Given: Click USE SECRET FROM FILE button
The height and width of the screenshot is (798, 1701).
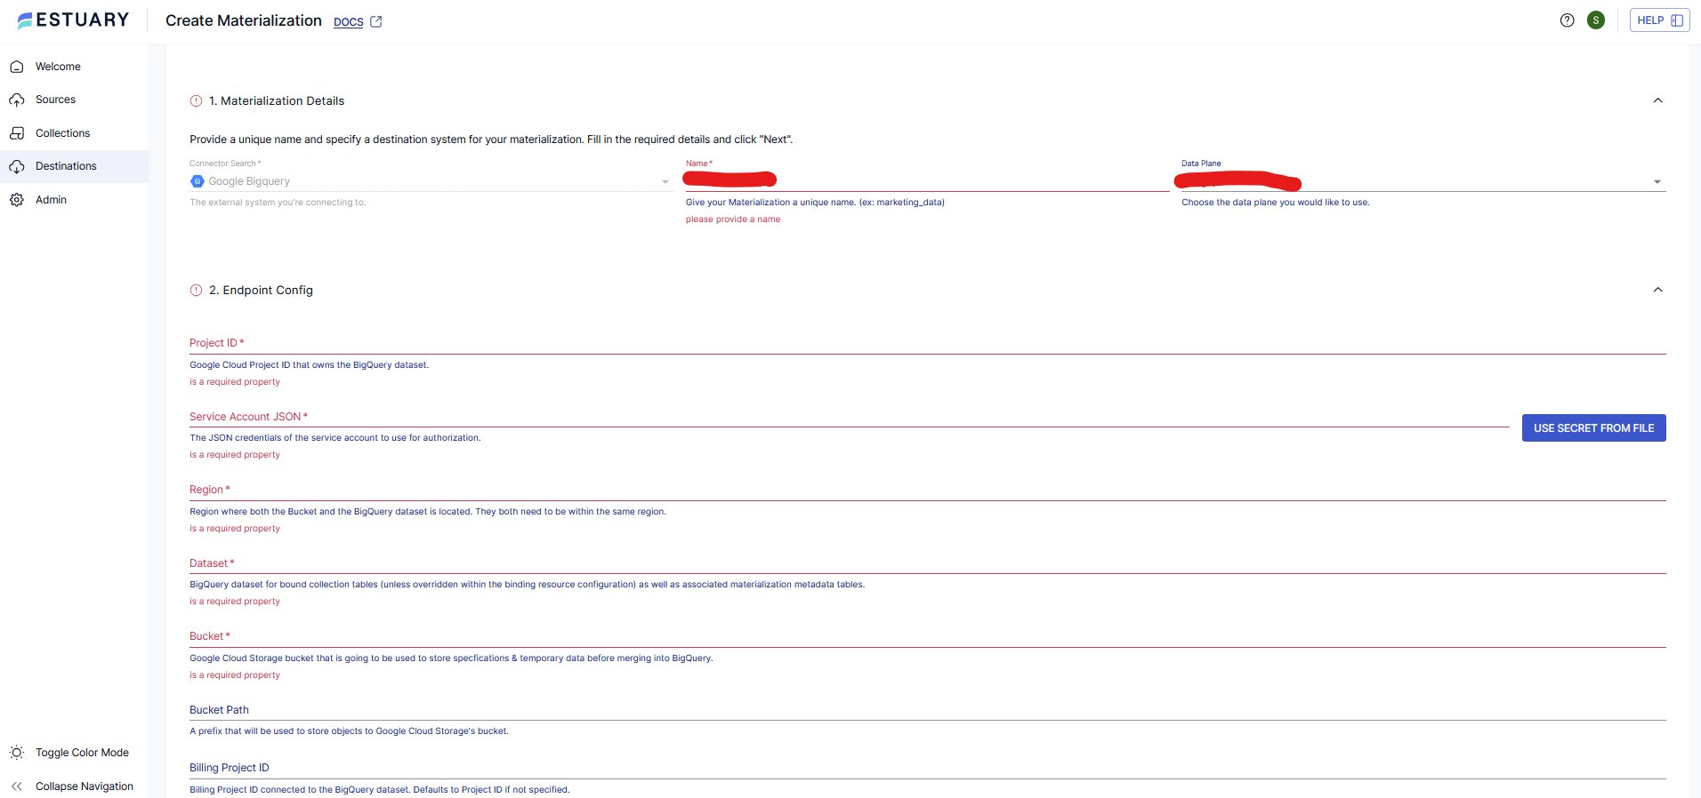Looking at the screenshot, I should [x=1593, y=428].
